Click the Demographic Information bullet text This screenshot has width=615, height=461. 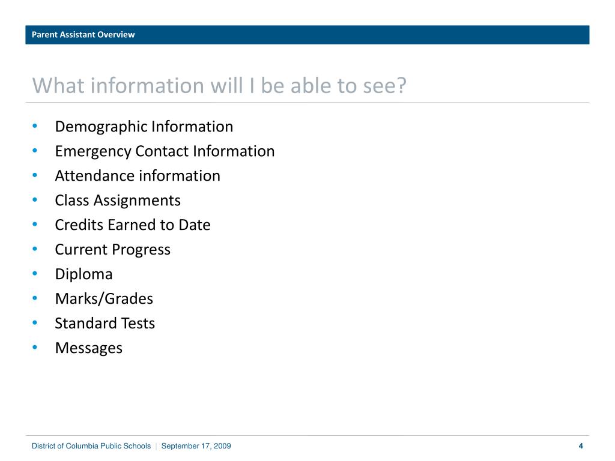(144, 127)
